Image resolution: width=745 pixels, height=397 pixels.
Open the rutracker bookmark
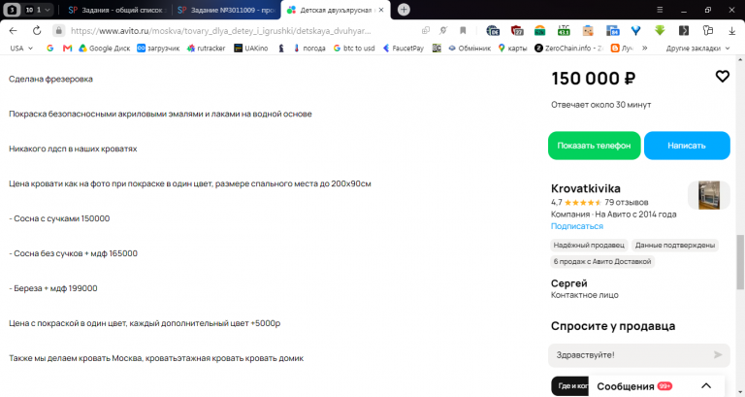(x=207, y=48)
